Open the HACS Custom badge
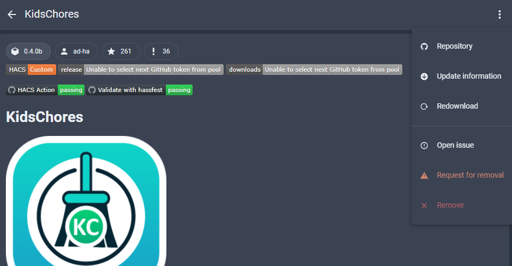 [x=31, y=70]
